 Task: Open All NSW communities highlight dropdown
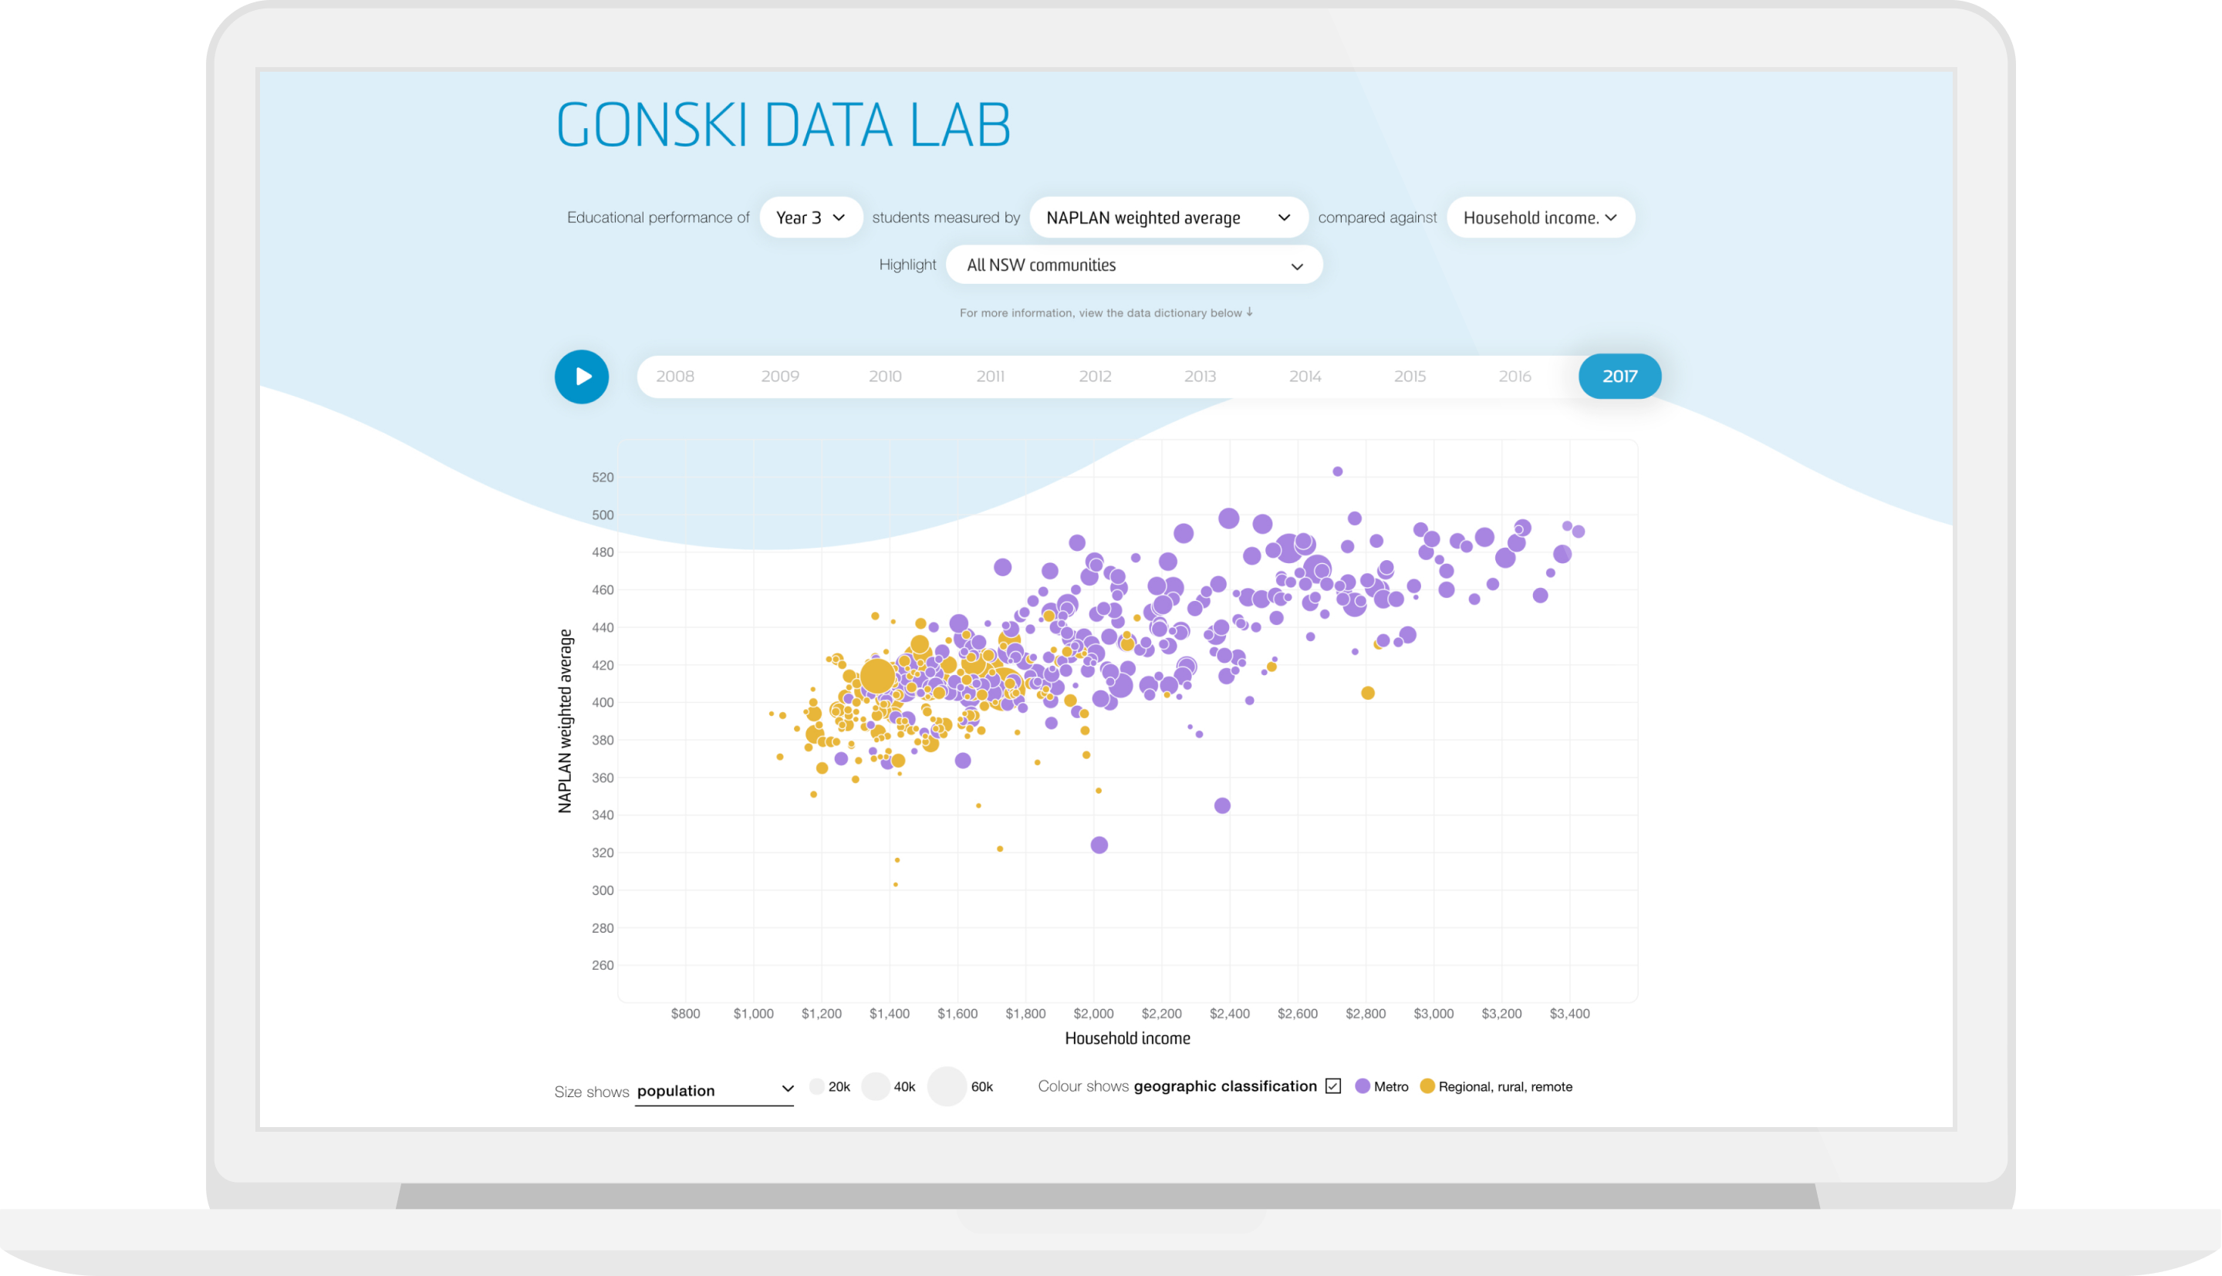pos(1134,265)
